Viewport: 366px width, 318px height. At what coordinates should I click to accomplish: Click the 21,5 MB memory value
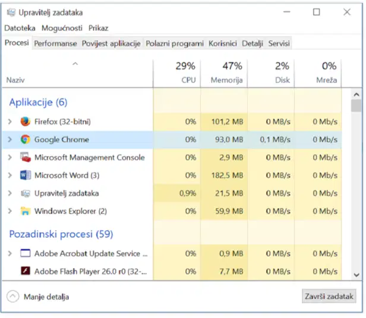[229, 193]
